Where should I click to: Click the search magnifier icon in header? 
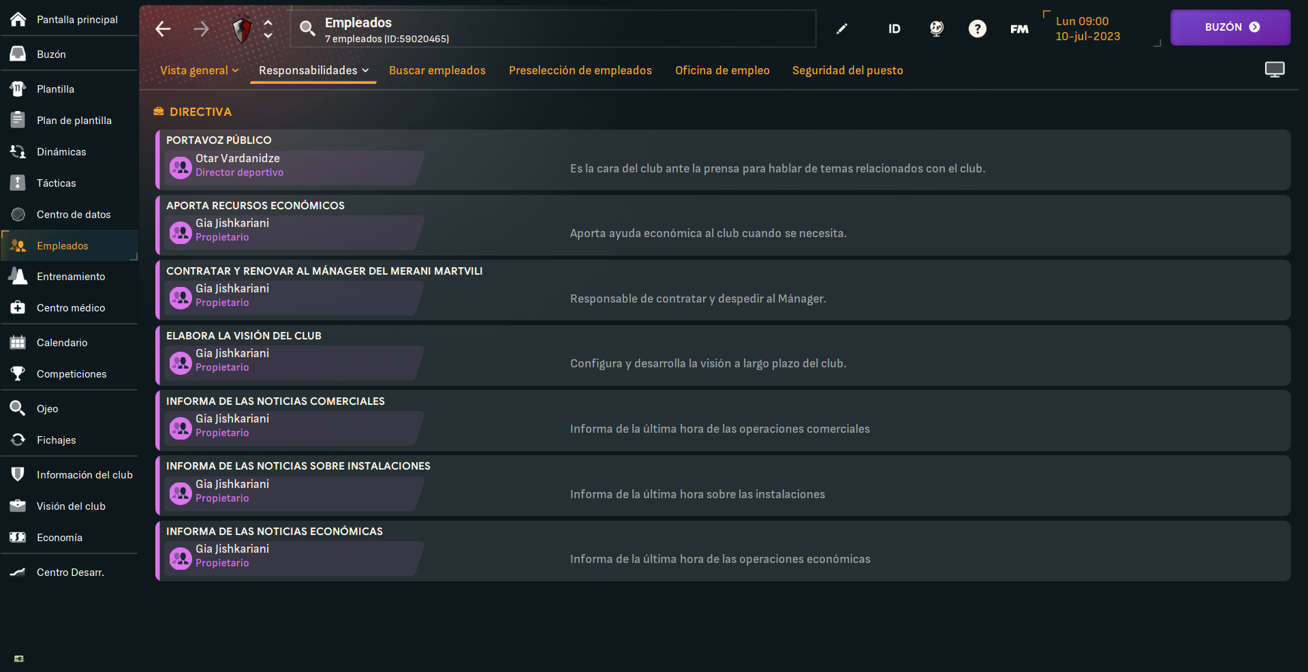307,29
